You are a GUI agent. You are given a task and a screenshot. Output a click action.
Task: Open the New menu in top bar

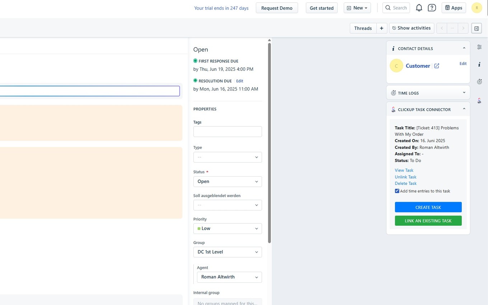357,8
